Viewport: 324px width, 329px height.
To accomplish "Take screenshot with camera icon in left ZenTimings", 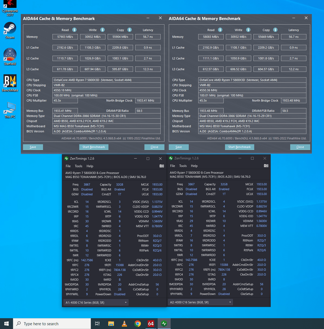I will [162, 166].
